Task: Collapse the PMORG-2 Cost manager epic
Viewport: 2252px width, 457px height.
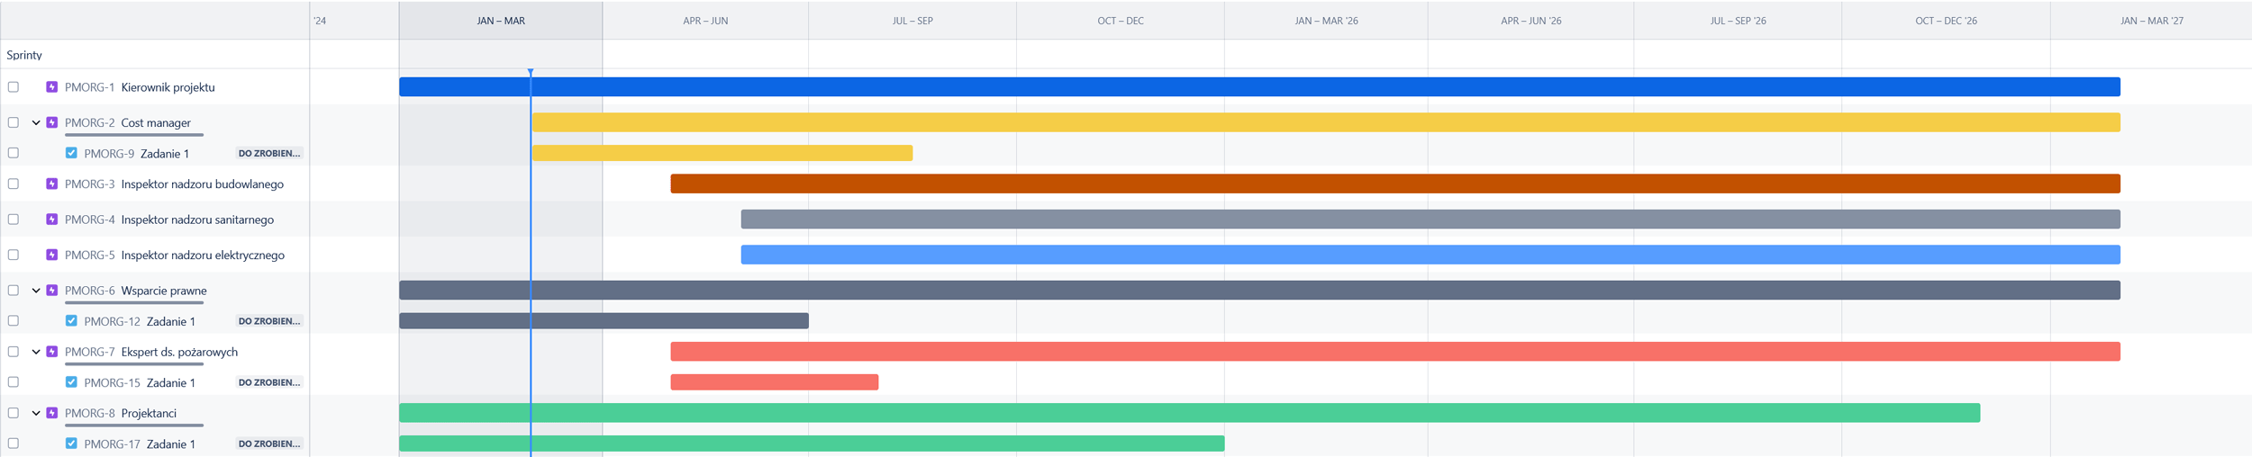Action: pos(36,122)
